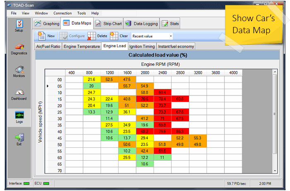The image size is (290, 191).
Task: Open the Dashboard gauge icon
Action: point(19,92)
